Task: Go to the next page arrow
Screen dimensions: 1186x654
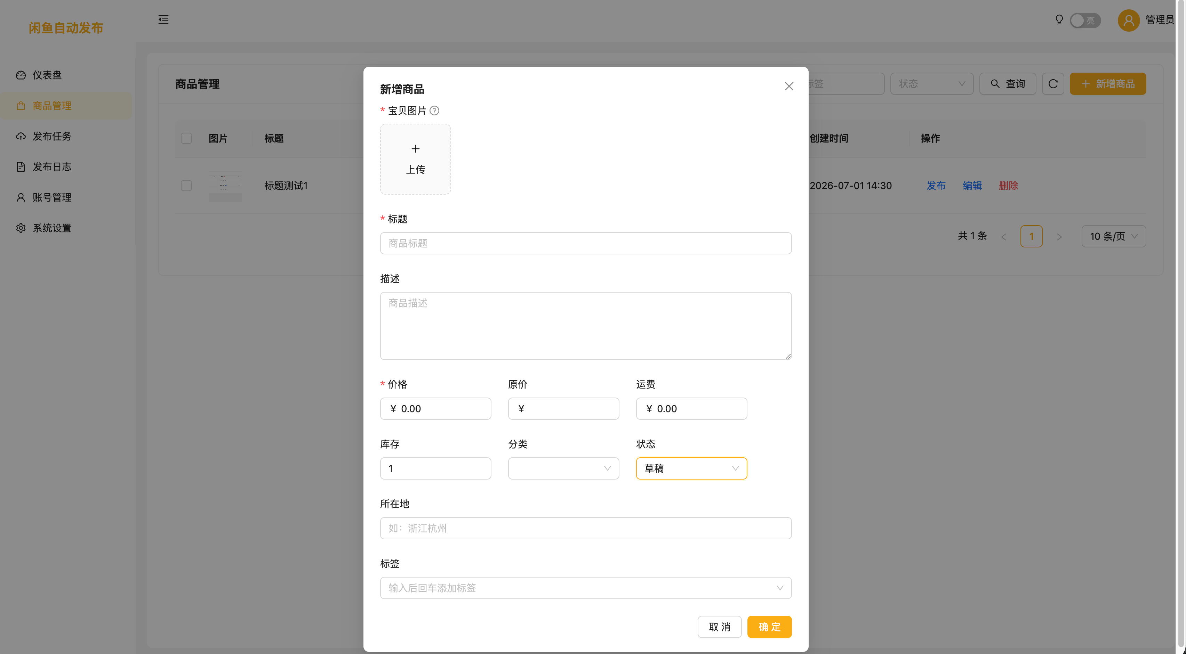Action: pyautogui.click(x=1059, y=237)
